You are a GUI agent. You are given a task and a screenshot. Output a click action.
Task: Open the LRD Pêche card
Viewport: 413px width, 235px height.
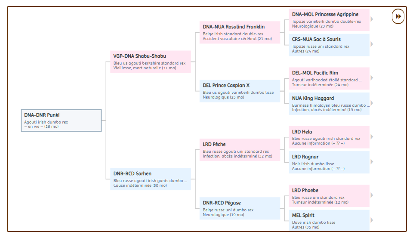pyautogui.click(x=240, y=150)
